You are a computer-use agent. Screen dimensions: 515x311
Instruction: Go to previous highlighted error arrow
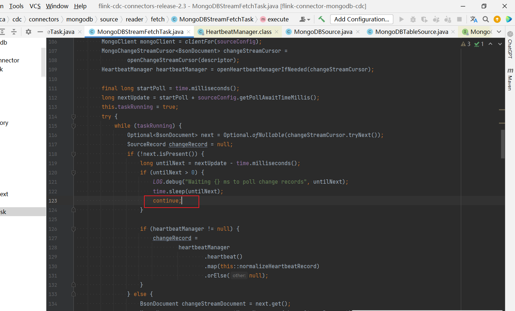[x=490, y=44]
